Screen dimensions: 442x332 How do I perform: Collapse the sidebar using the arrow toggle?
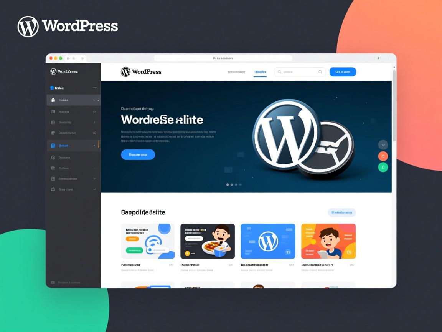click(x=94, y=88)
